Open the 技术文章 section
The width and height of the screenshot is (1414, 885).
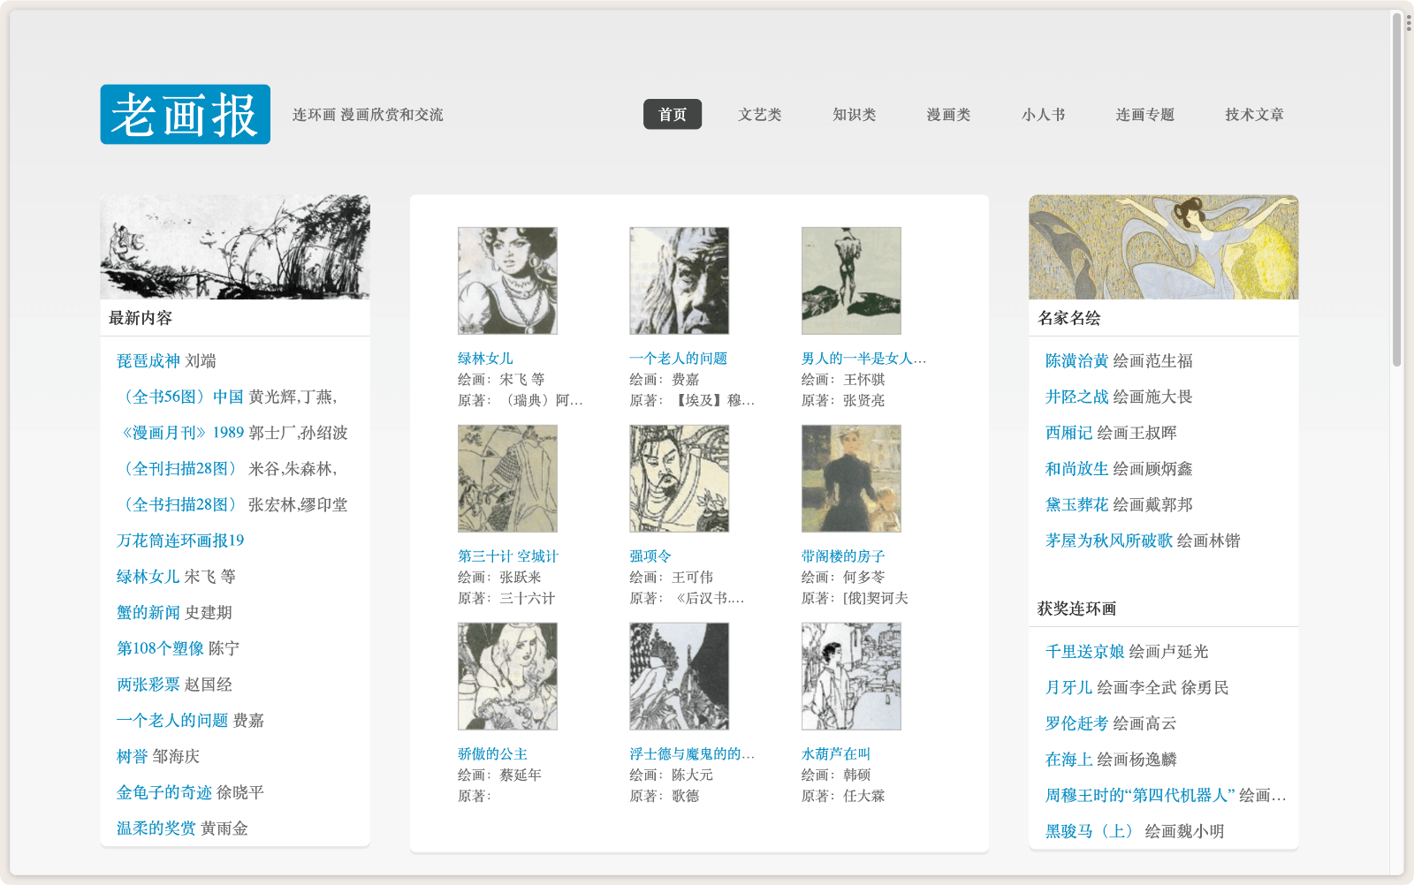point(1254,115)
